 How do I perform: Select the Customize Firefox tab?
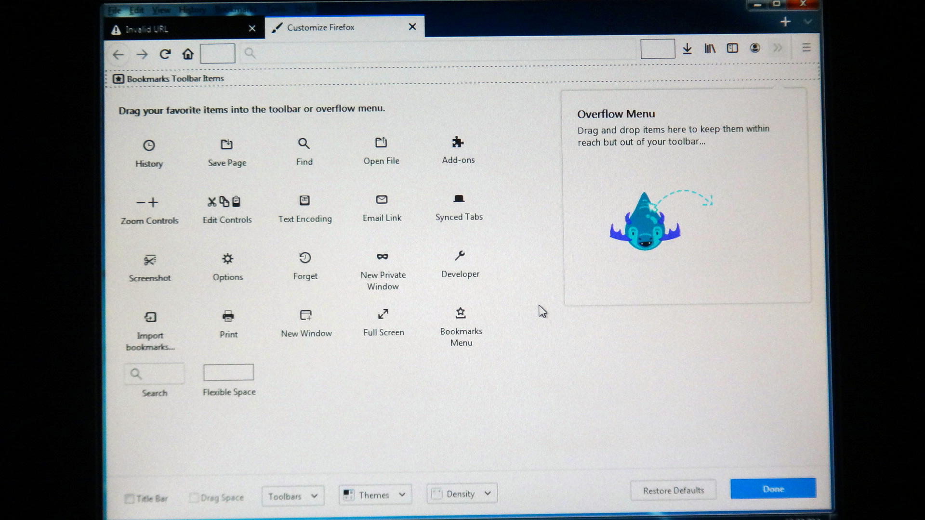click(337, 27)
